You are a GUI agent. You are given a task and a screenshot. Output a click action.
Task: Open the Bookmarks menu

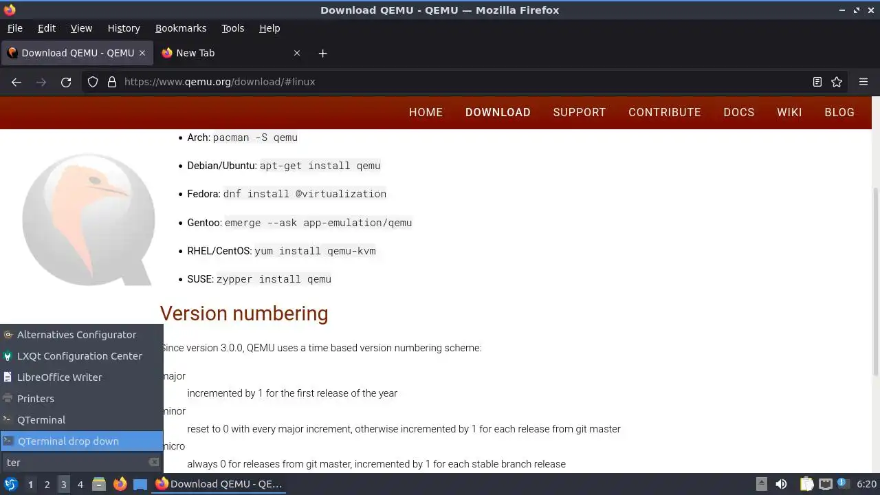(x=181, y=28)
